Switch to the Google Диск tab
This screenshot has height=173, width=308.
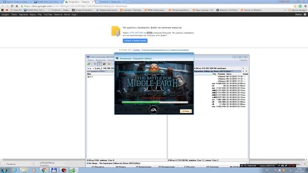click(79, 2)
